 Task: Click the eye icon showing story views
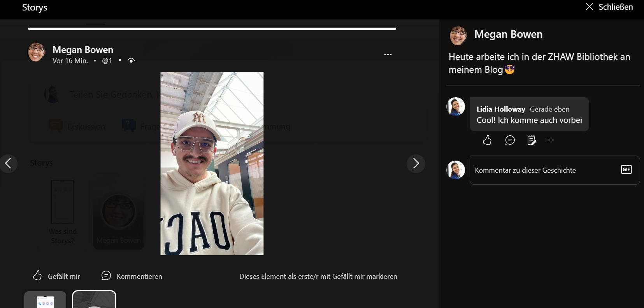tap(131, 61)
